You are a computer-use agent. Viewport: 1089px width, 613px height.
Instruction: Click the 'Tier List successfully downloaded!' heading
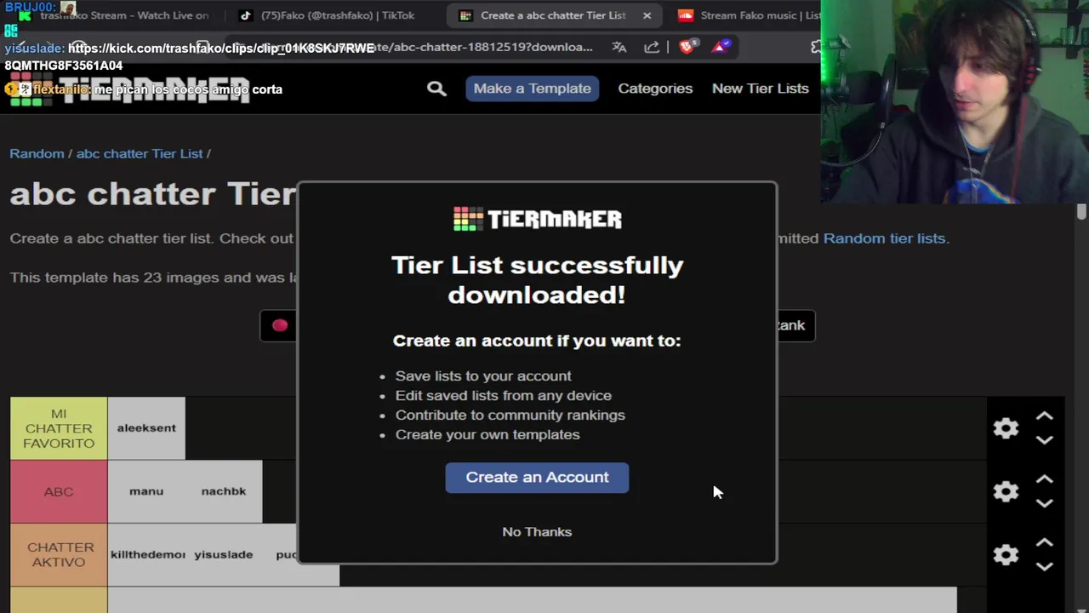(x=537, y=279)
